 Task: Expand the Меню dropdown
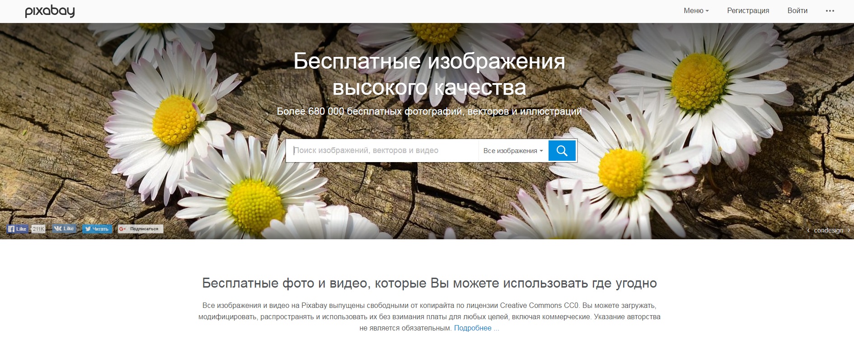696,11
